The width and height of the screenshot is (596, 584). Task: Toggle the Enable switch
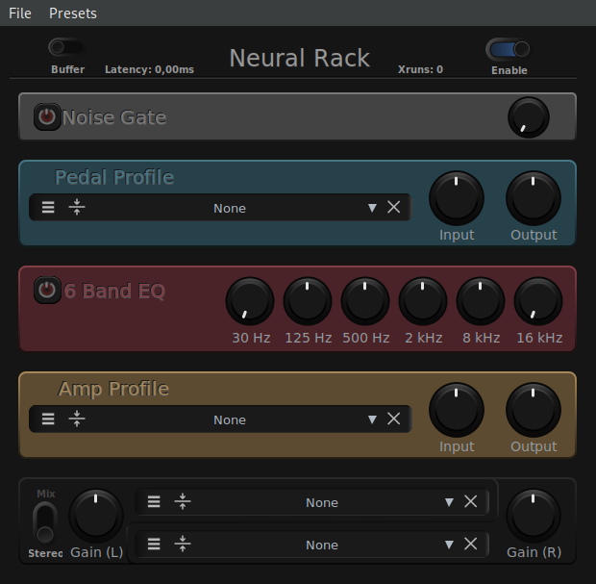[x=509, y=49]
